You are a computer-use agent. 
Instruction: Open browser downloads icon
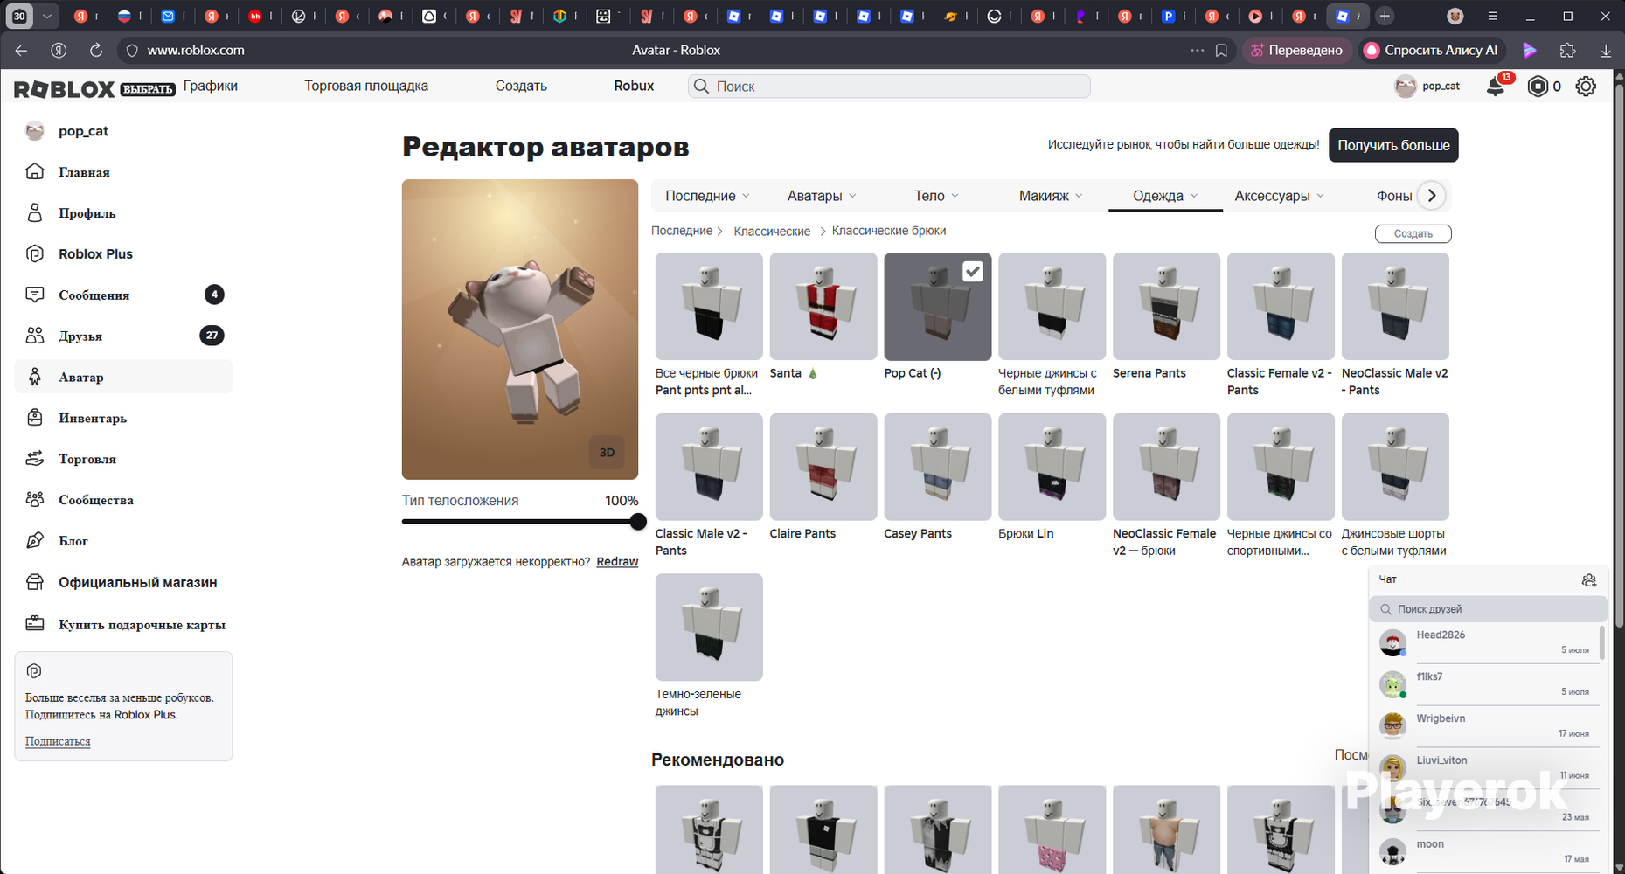click(x=1606, y=51)
